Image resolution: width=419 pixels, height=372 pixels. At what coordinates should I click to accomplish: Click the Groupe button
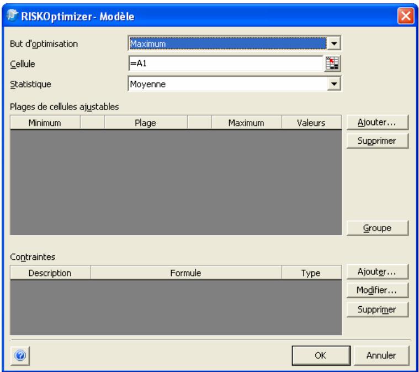click(x=377, y=228)
